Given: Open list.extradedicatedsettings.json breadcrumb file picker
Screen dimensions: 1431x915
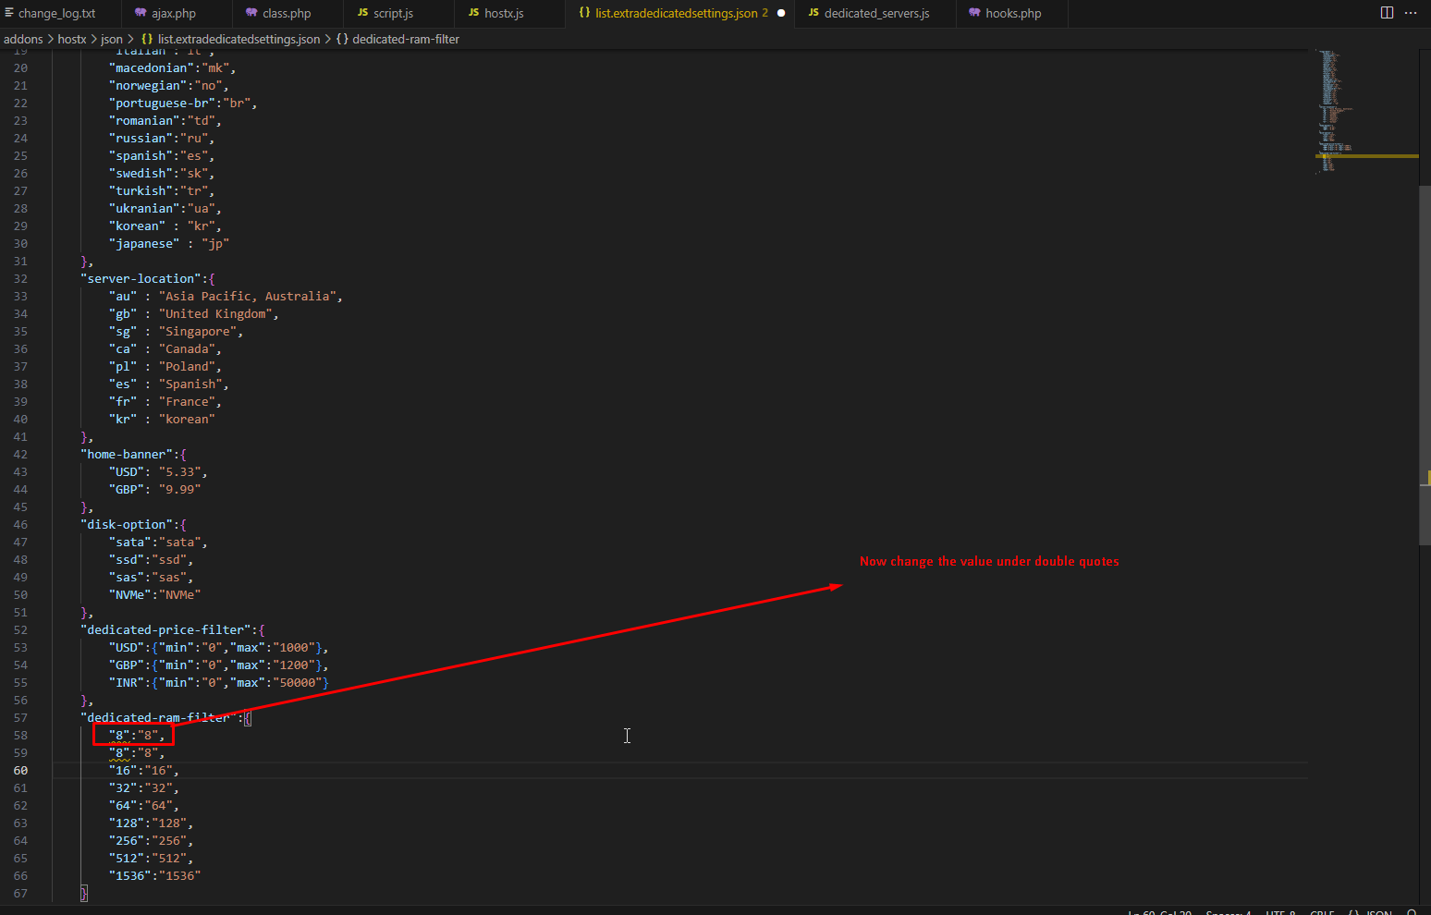Looking at the screenshot, I should tap(238, 39).
